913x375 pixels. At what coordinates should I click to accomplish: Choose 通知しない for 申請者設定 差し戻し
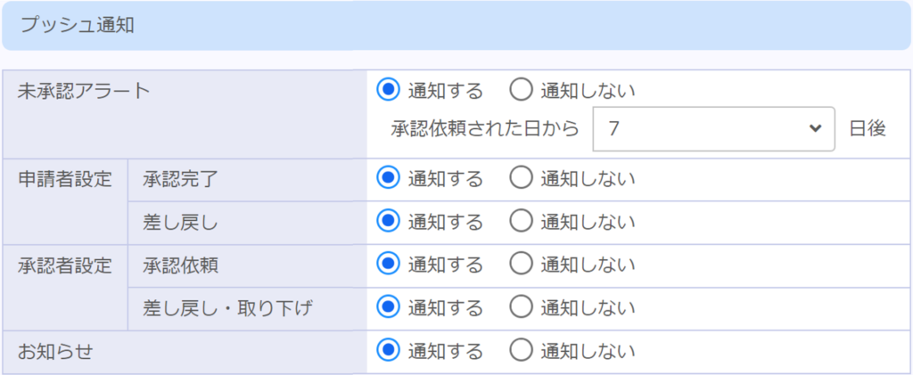(521, 221)
